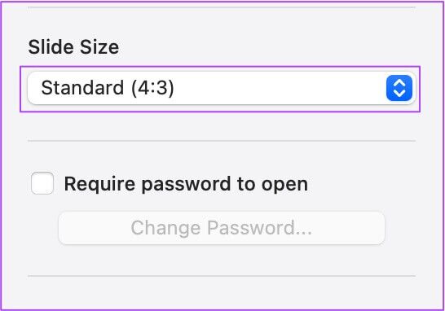Click the '(4:3)' ratio text in selector

click(x=152, y=88)
